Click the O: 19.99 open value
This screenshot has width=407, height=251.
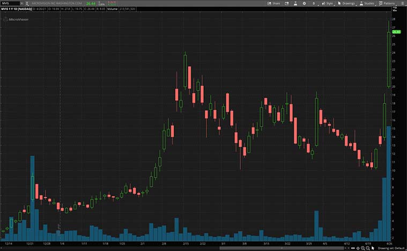(x=54, y=9)
